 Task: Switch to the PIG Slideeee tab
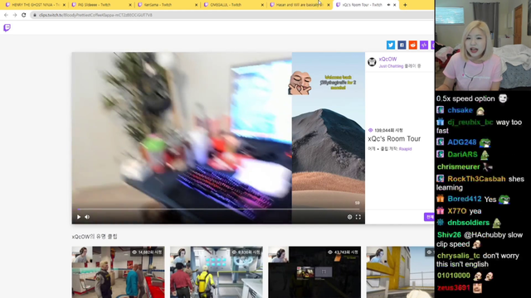[101, 5]
